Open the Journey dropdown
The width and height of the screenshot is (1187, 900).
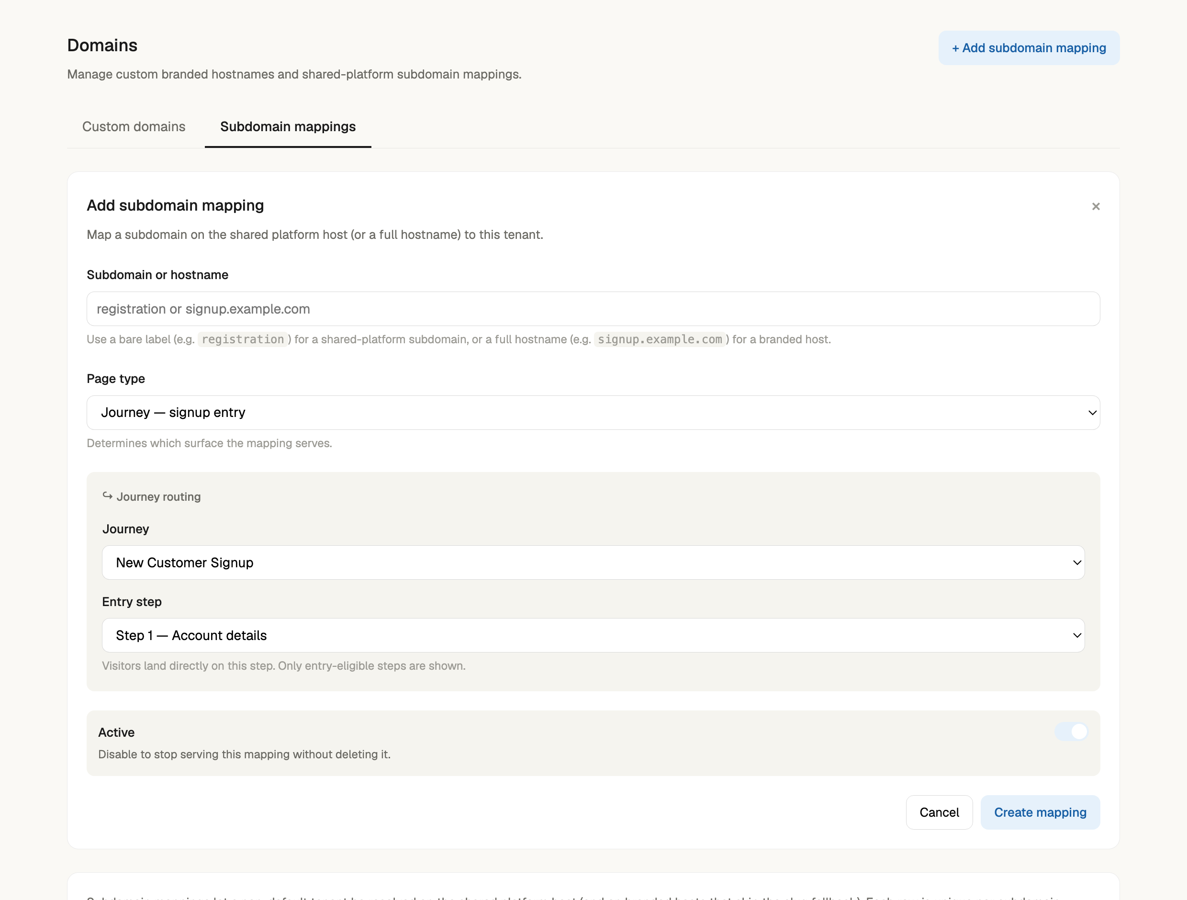(x=593, y=562)
